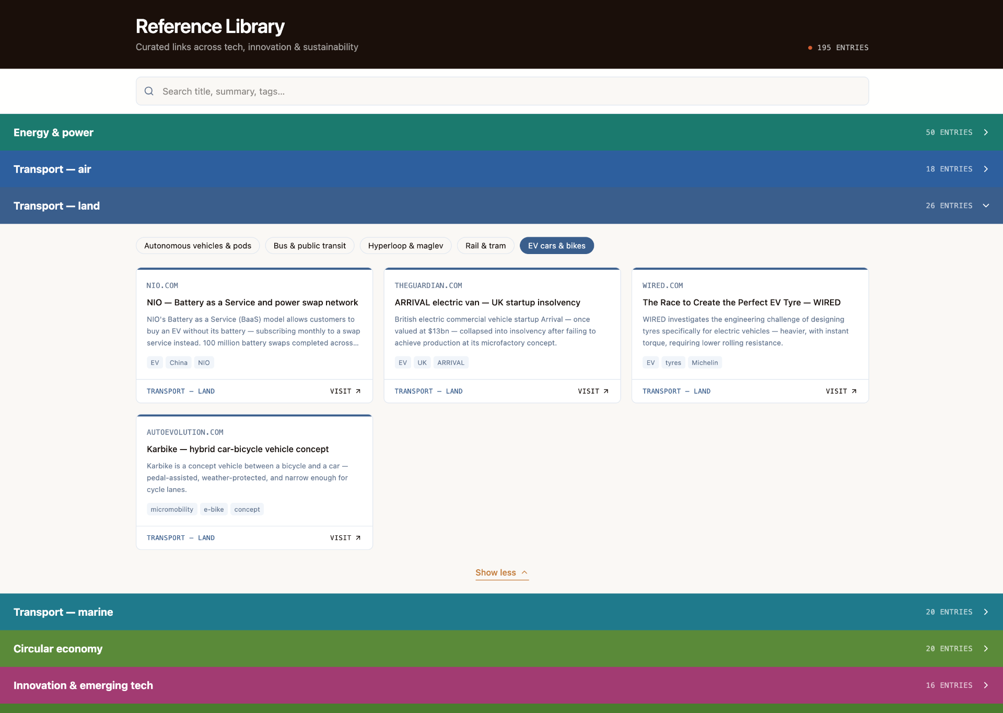Click the arrow icon on the NIO card

(x=358, y=391)
